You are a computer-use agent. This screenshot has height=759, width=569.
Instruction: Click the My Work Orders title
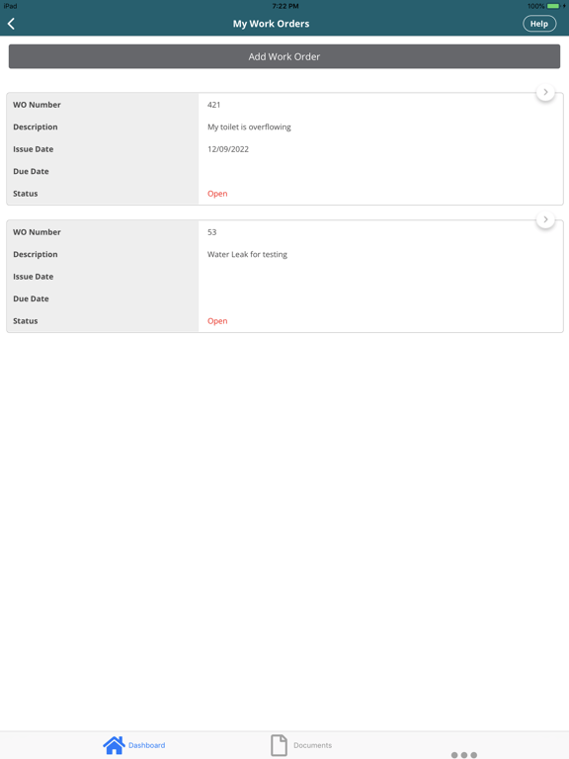tap(271, 24)
